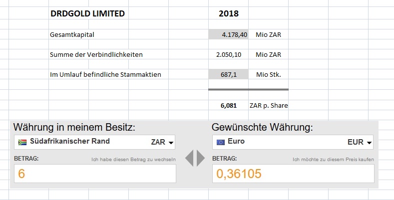Expand the EUR target currency dropdown arrow
The height and width of the screenshot is (200, 394).
click(370, 143)
